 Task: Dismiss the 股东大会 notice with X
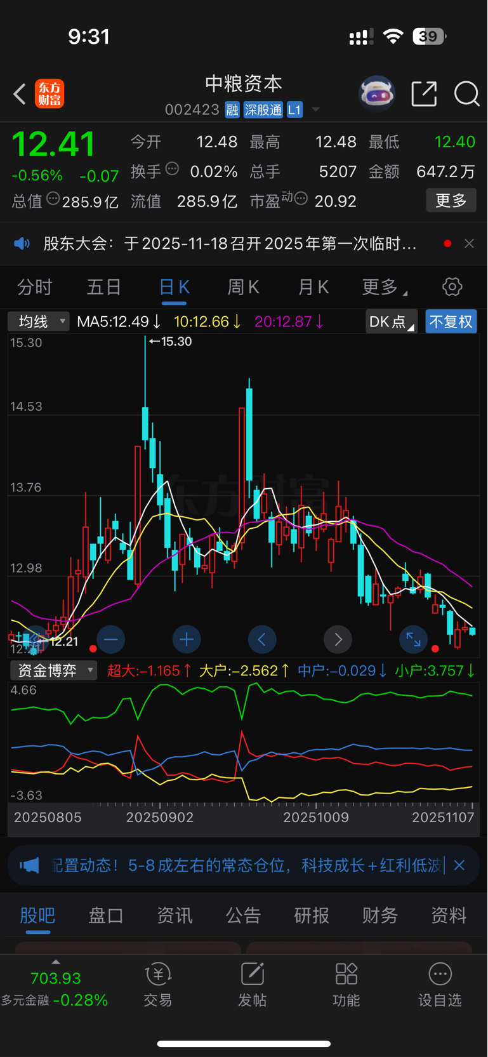(469, 244)
